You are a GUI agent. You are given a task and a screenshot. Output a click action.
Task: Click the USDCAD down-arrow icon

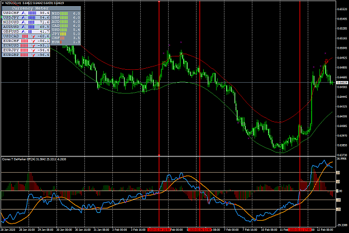pyautogui.click(x=34, y=36)
